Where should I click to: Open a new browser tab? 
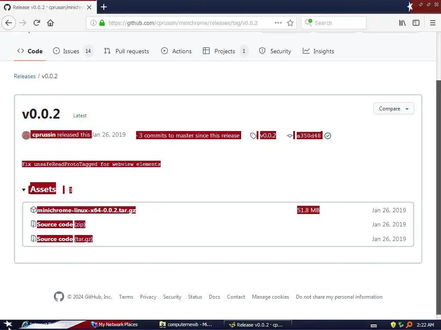(103, 7)
